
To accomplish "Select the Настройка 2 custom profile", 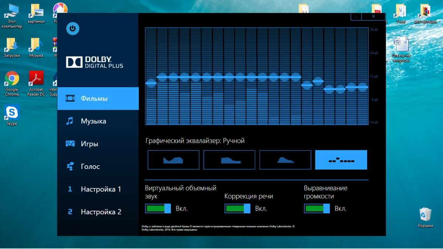I will 98,212.
